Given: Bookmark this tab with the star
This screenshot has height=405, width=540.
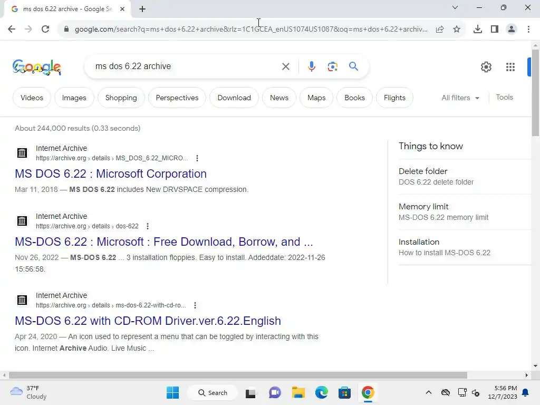Looking at the screenshot, I should pos(457,30).
